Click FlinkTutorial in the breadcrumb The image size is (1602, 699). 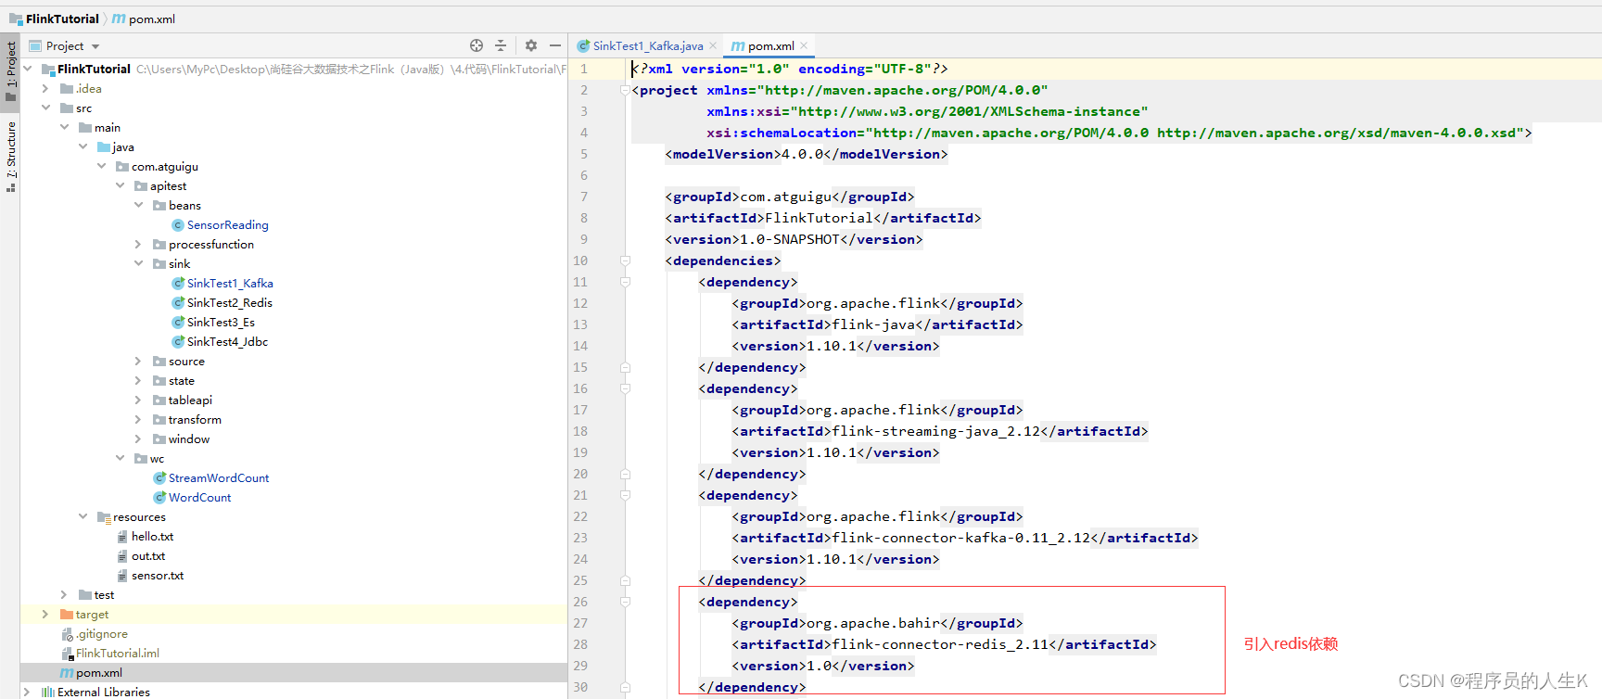coord(62,19)
